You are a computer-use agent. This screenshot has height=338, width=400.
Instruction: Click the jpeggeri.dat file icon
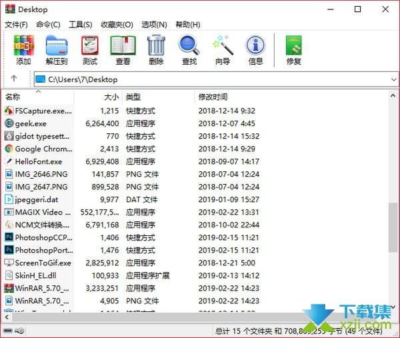(x=9, y=199)
